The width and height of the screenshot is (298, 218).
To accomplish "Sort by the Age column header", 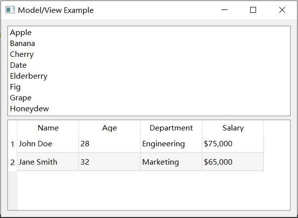I will [110, 128].
